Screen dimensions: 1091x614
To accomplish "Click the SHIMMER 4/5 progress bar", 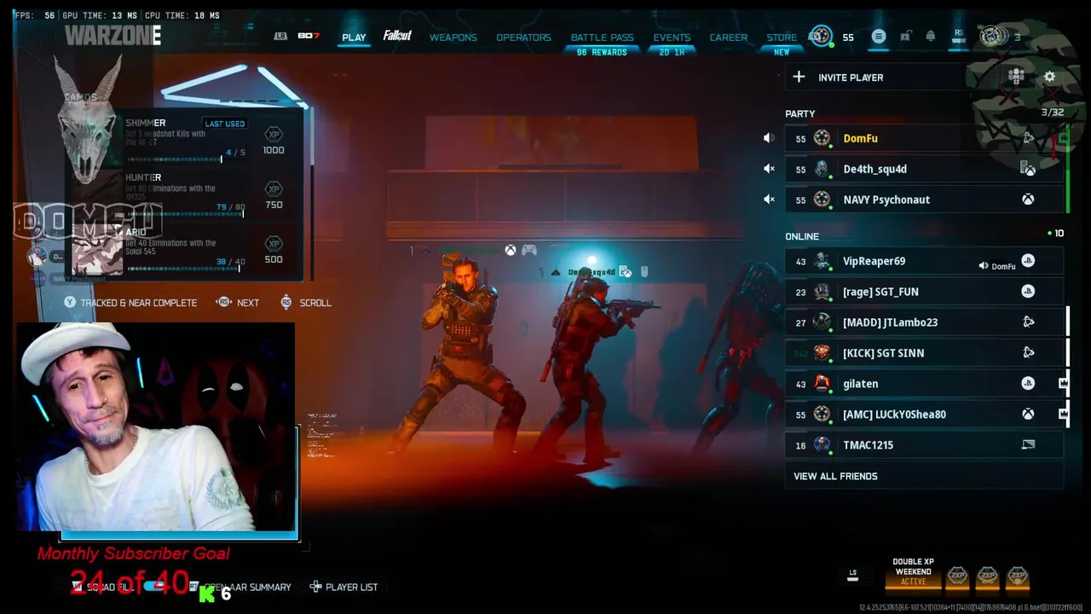I will pyautogui.click(x=174, y=159).
